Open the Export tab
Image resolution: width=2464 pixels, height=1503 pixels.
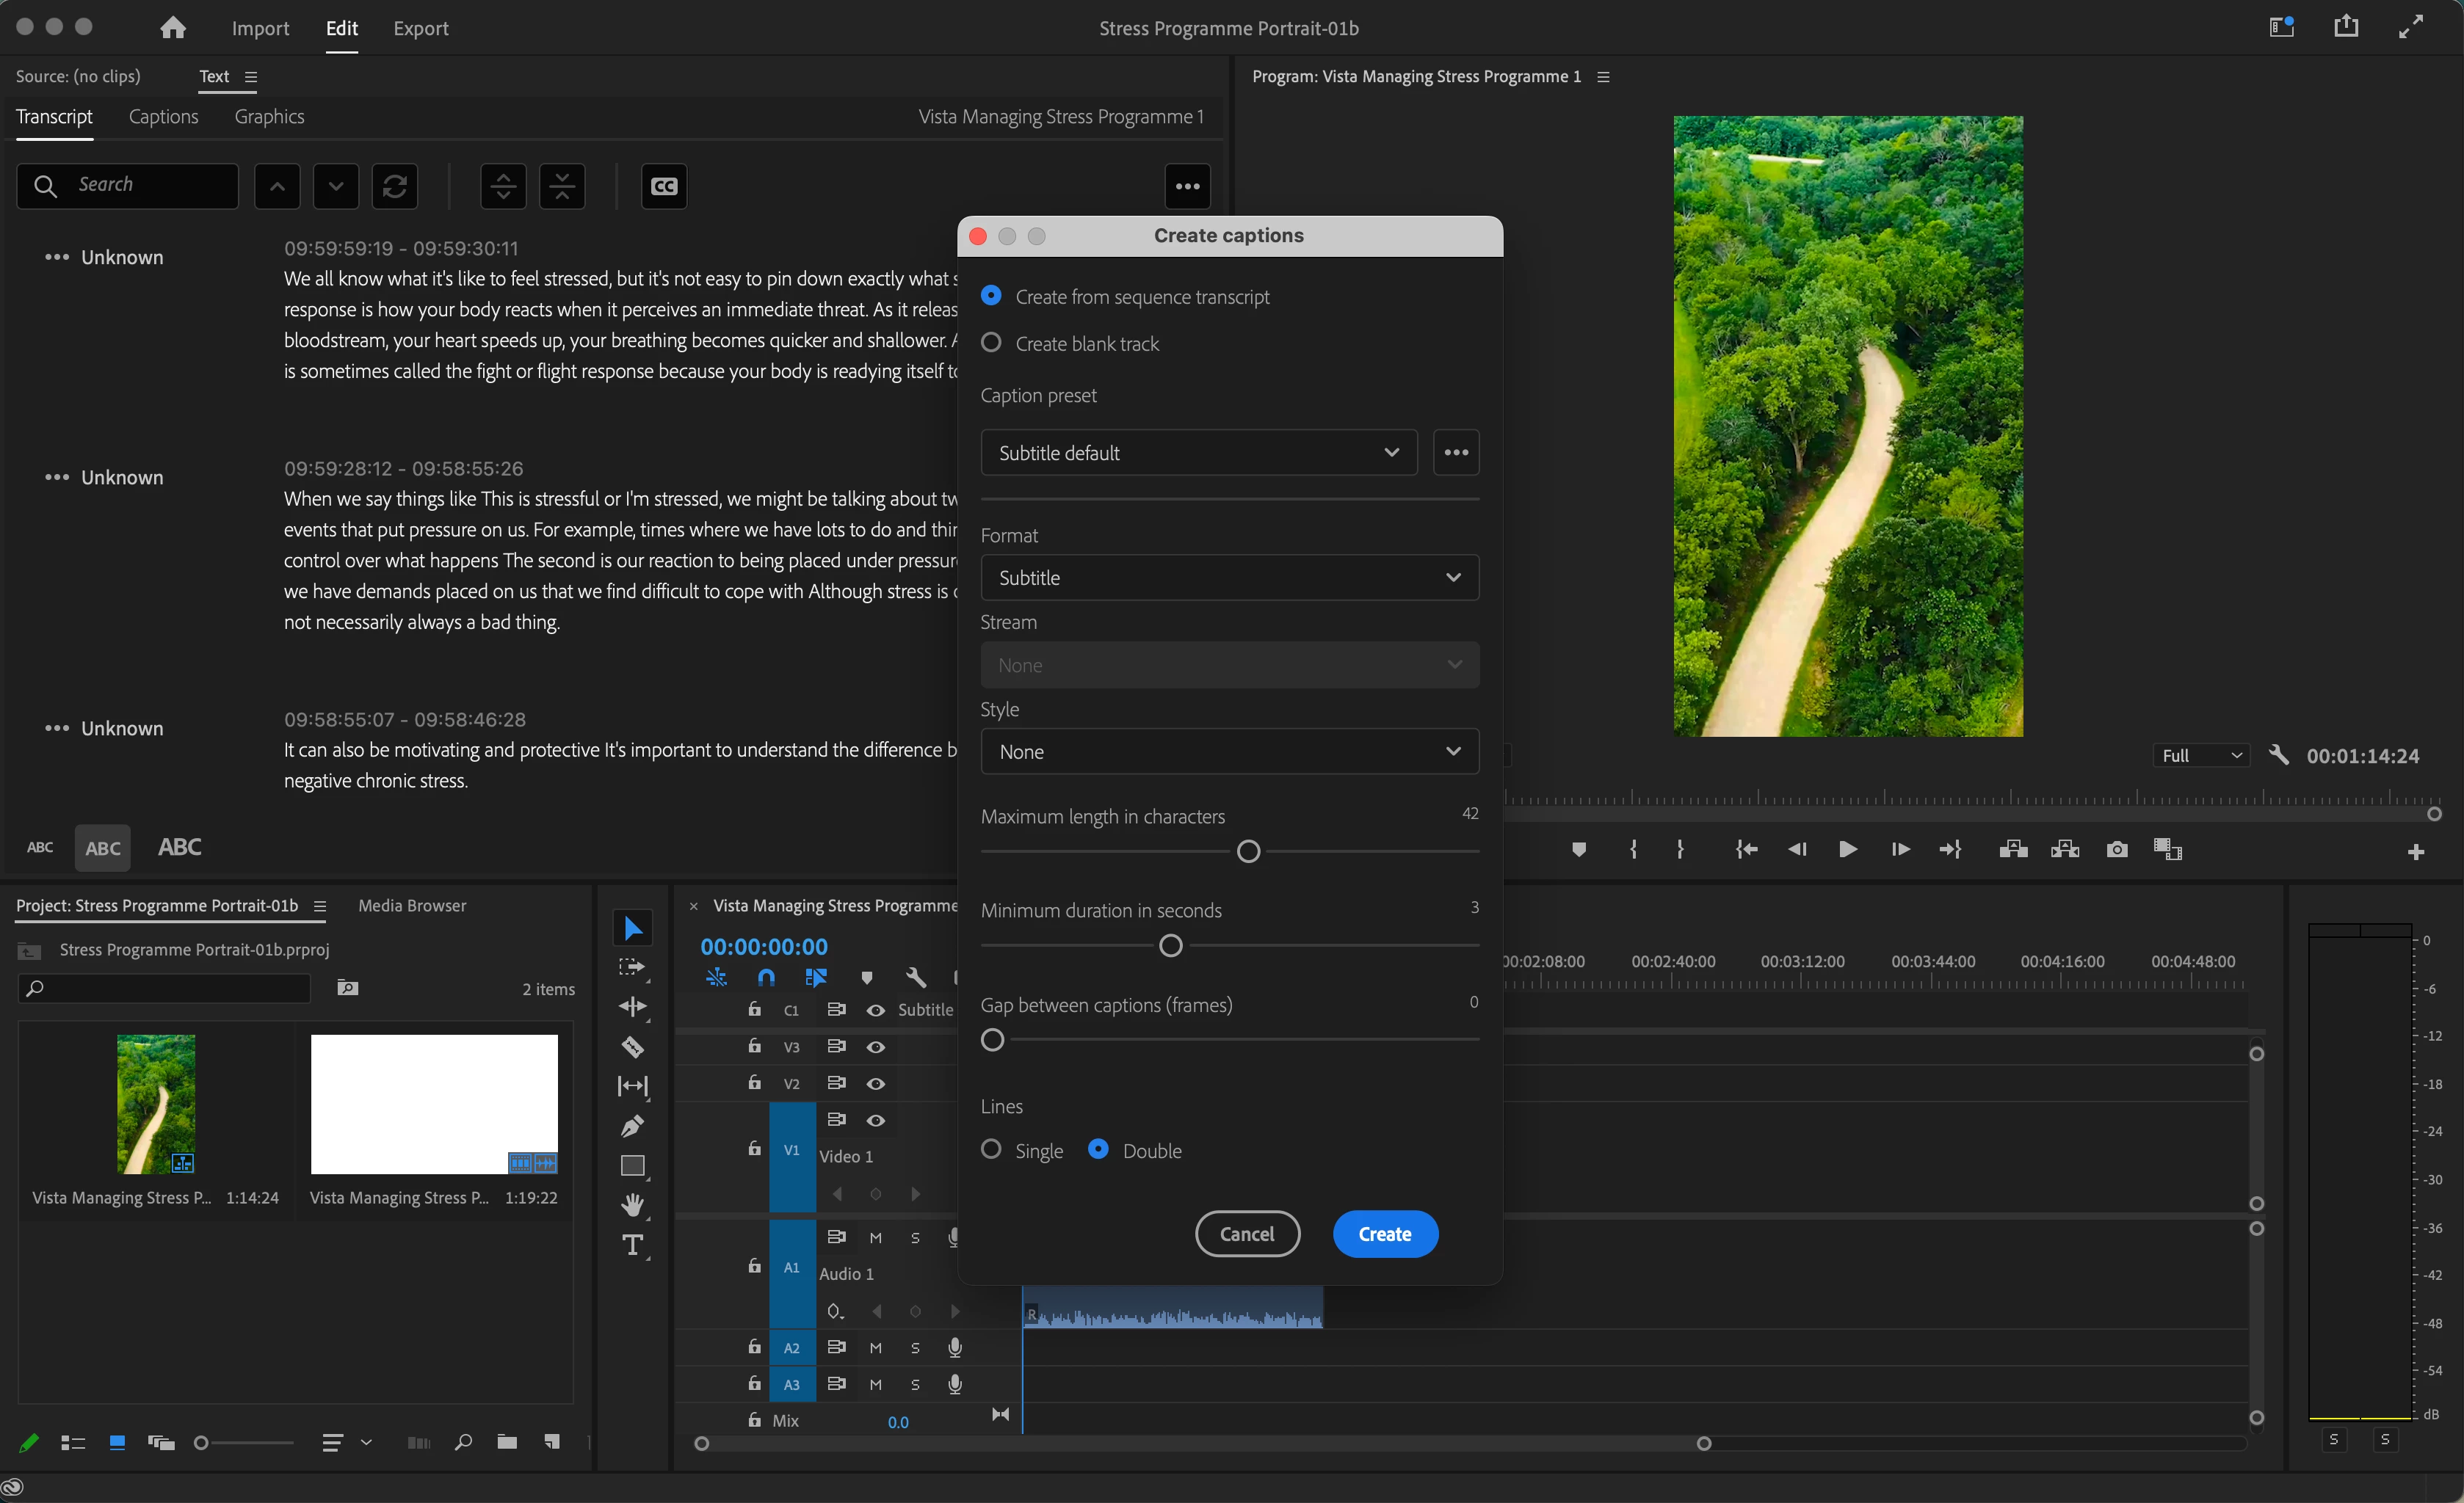click(420, 28)
